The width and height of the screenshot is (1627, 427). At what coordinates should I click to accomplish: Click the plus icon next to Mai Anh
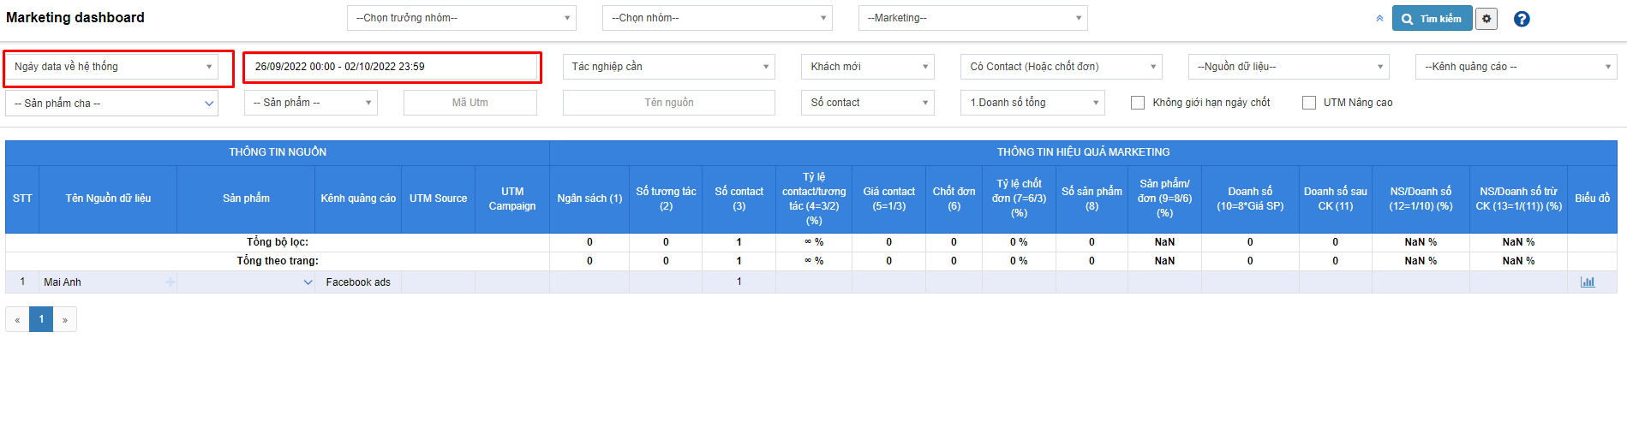pos(170,282)
